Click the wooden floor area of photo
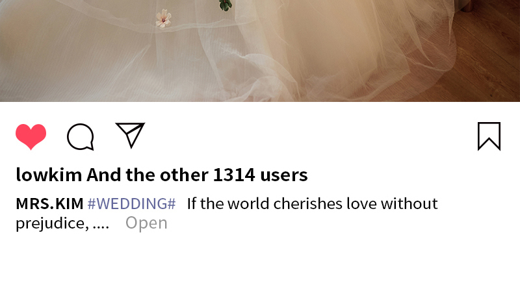 tap(487, 60)
